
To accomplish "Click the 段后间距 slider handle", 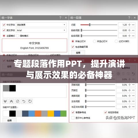I will tap(81, 36).
